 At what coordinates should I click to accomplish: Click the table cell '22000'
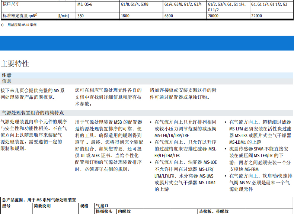(x=256, y=16)
